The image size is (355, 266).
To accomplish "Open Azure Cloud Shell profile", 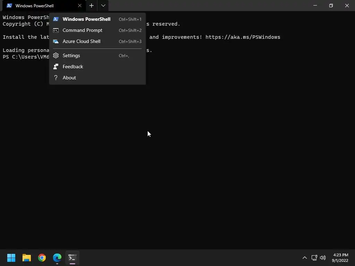I will coord(97,42).
